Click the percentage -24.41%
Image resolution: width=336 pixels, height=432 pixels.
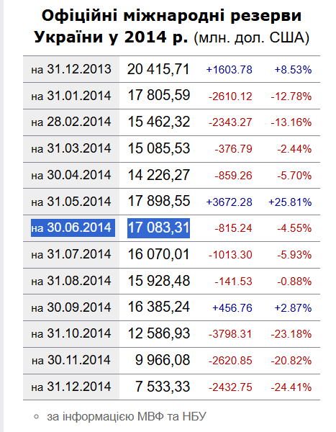point(291,387)
